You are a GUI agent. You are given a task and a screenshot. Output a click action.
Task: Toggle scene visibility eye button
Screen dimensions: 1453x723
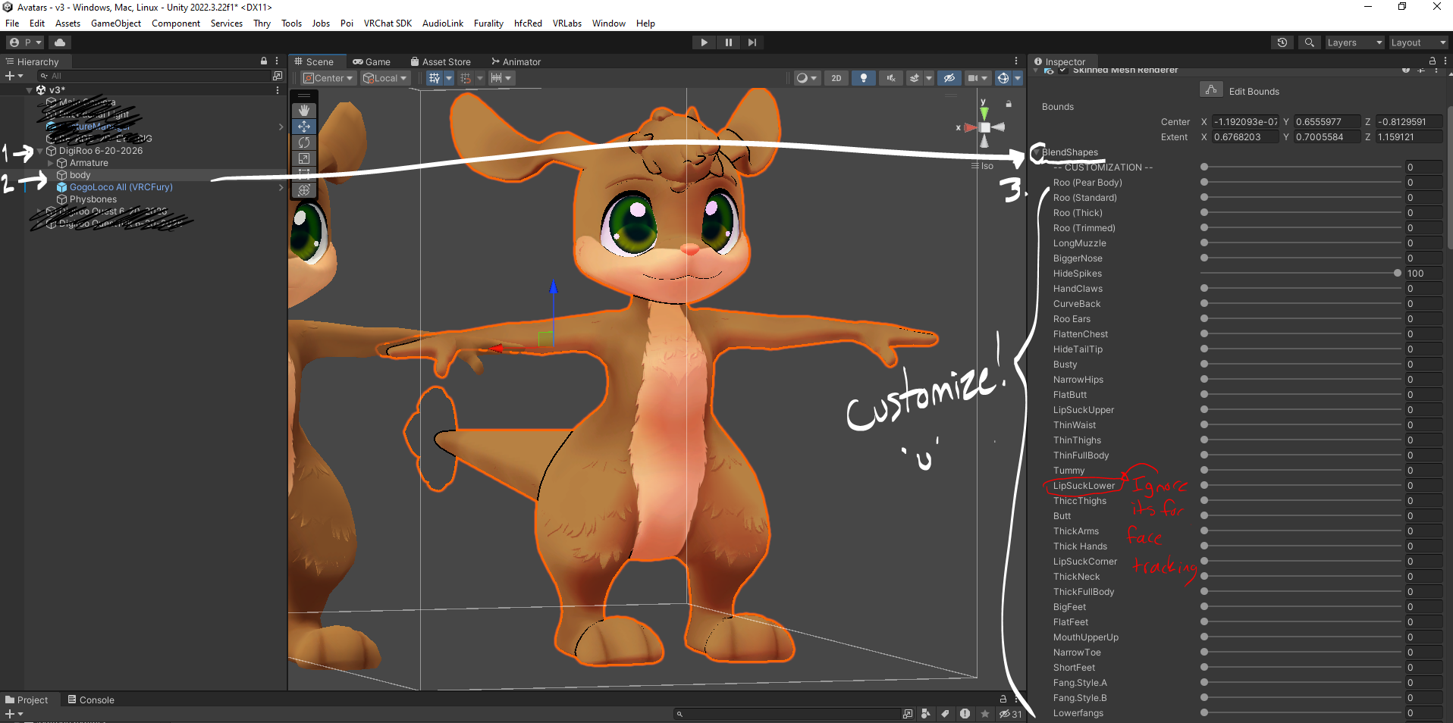click(949, 78)
